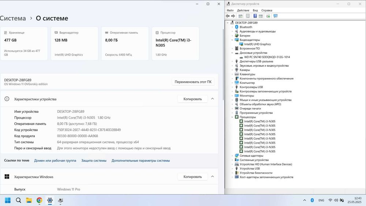
Task: Open the Действие menu
Action: coord(243,11)
